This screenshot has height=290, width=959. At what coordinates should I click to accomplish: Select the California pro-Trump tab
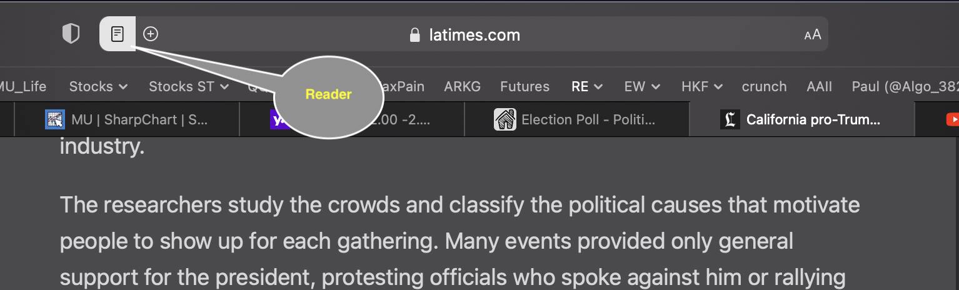click(x=801, y=119)
